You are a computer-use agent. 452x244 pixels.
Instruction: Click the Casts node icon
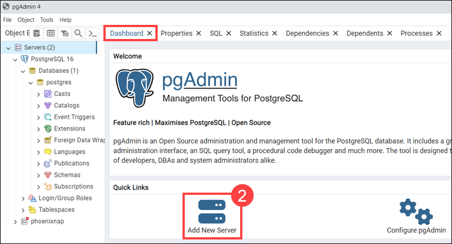point(48,94)
